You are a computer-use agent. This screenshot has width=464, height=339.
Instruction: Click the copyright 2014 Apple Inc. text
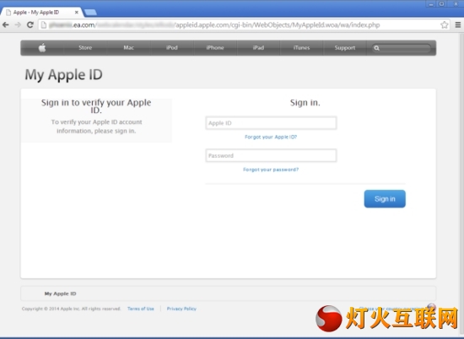(71, 309)
